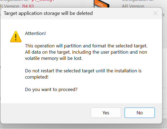Click the CompactFlash card image behind dialog

[101, 4]
